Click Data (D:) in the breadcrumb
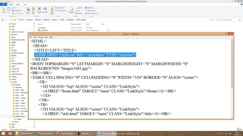Viewport: 243px width, 136px height. tap(30, 20)
